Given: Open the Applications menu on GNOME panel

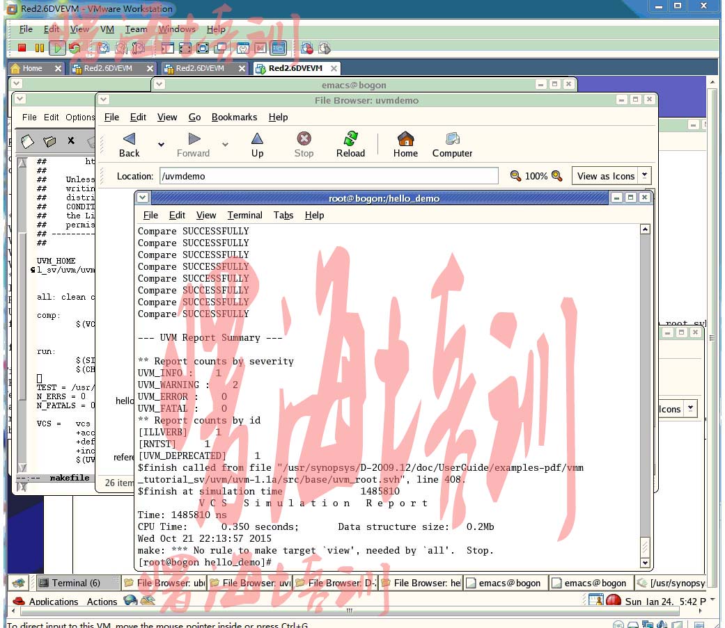Looking at the screenshot, I should pyautogui.click(x=53, y=602).
